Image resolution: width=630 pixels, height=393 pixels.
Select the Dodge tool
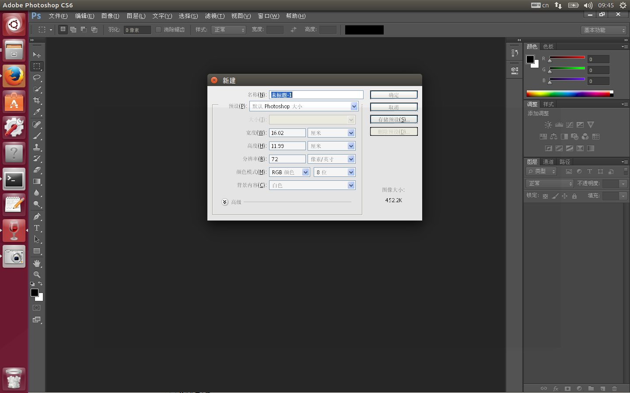[37, 204]
